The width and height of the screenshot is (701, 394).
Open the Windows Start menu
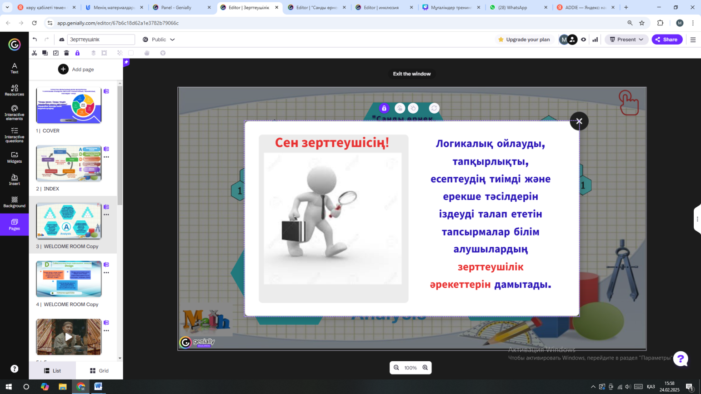pos(8,387)
